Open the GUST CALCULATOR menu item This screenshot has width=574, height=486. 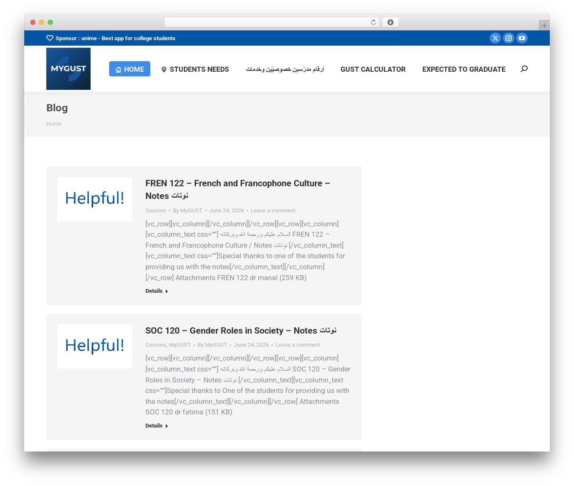pyautogui.click(x=373, y=69)
